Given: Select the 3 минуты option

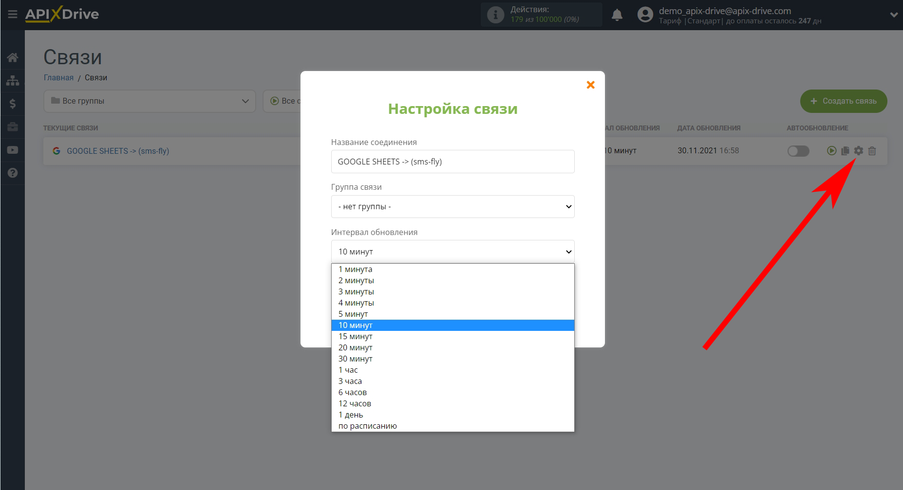Looking at the screenshot, I should click(452, 291).
